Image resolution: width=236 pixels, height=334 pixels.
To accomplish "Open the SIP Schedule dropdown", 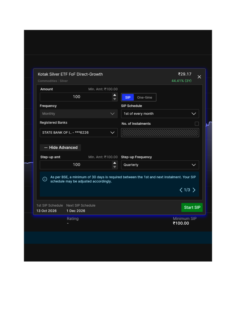I will [160, 114].
